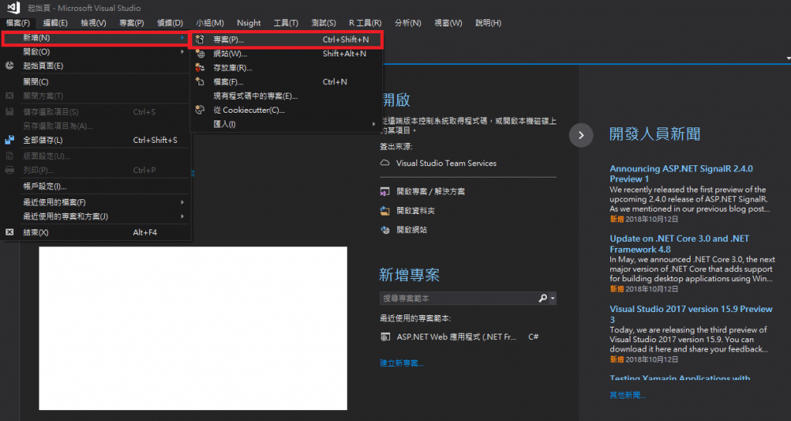Viewport: 791px width, 421px height.
Task: Collapse news panel with round arrow button
Action: [x=581, y=135]
